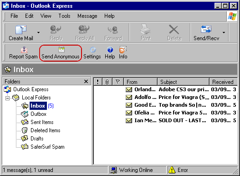Click the Deleted Items trash icon
Viewport: 240px width, 176px height.
[25, 130]
